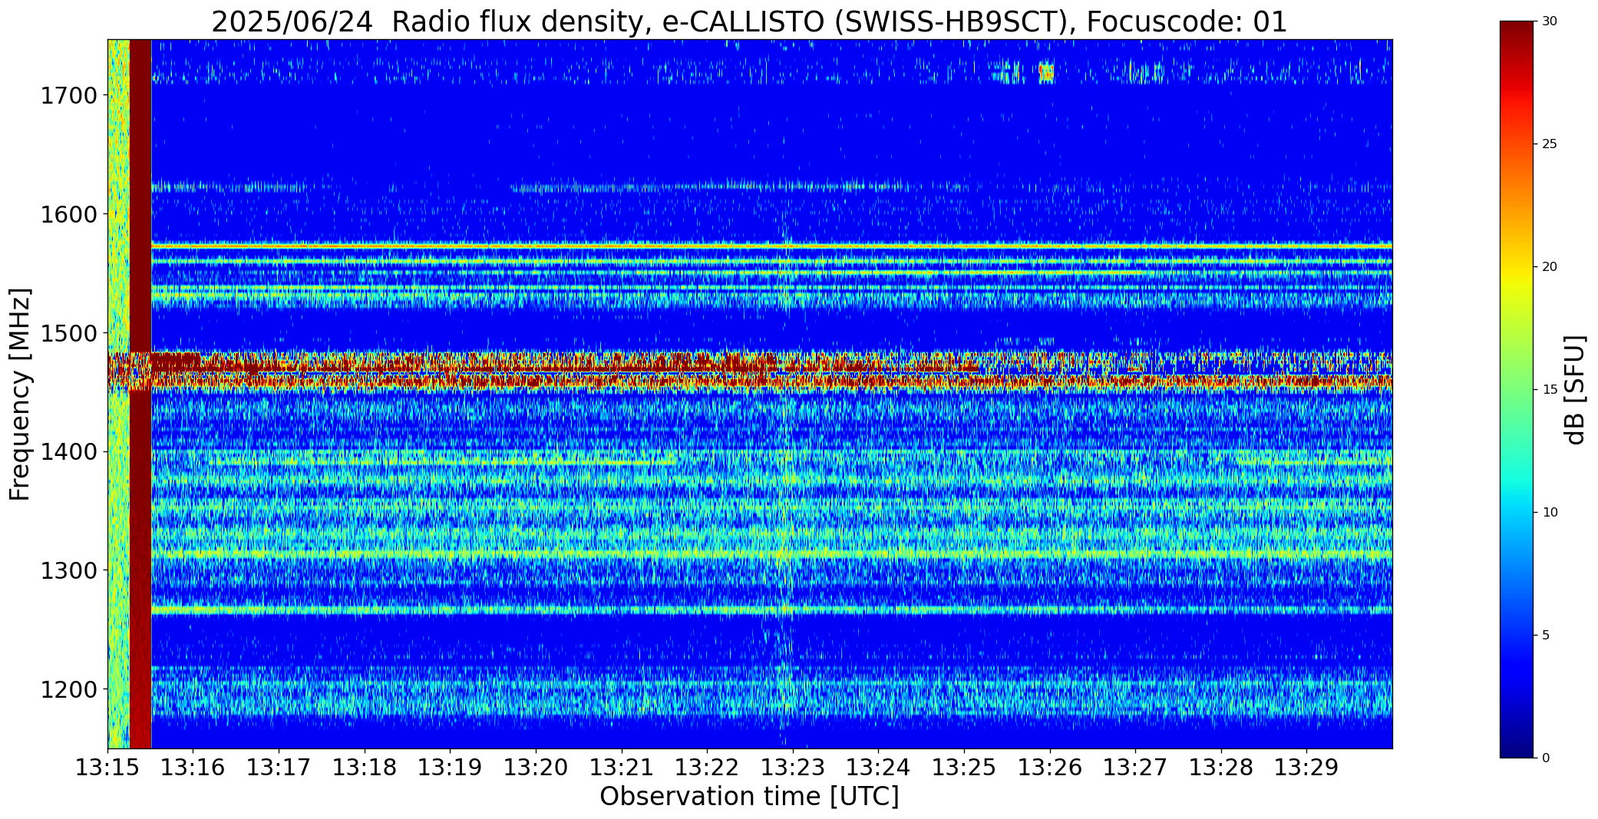Image resolution: width=1598 pixels, height=819 pixels.
Task: Click the 'Observation time [UTC]' x-axis label
Action: (x=749, y=797)
